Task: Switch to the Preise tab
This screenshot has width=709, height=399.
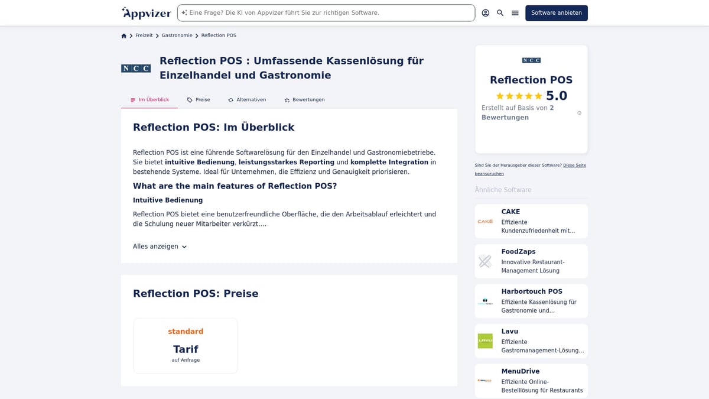Action: pyautogui.click(x=199, y=100)
